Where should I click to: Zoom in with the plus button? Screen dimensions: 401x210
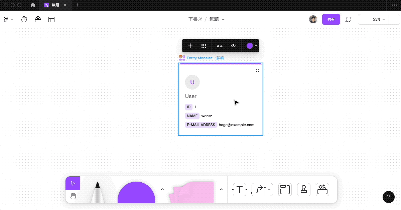(394, 19)
